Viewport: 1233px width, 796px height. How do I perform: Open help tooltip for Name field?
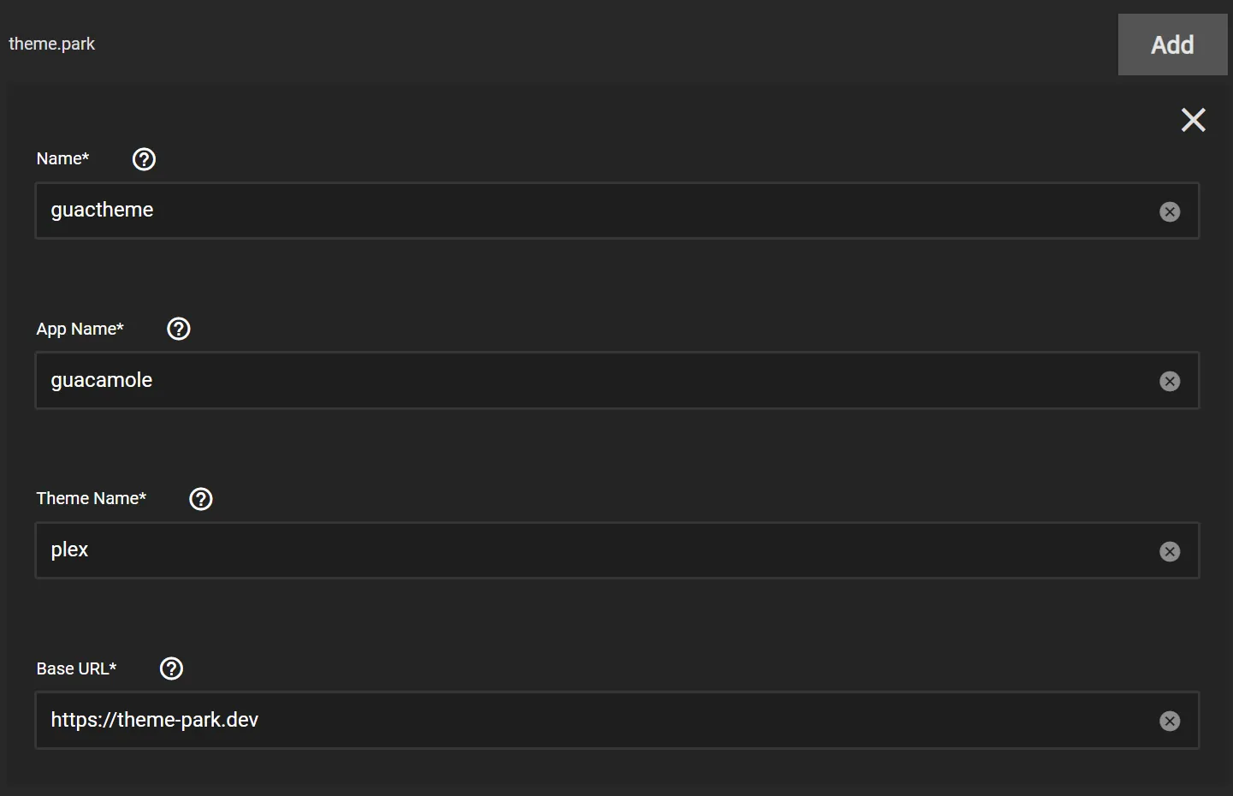(x=144, y=159)
